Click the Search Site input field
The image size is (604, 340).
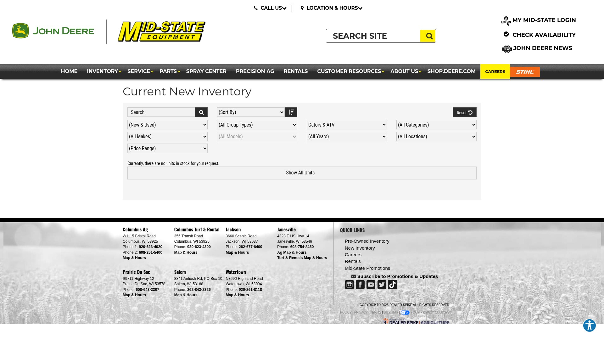373,36
